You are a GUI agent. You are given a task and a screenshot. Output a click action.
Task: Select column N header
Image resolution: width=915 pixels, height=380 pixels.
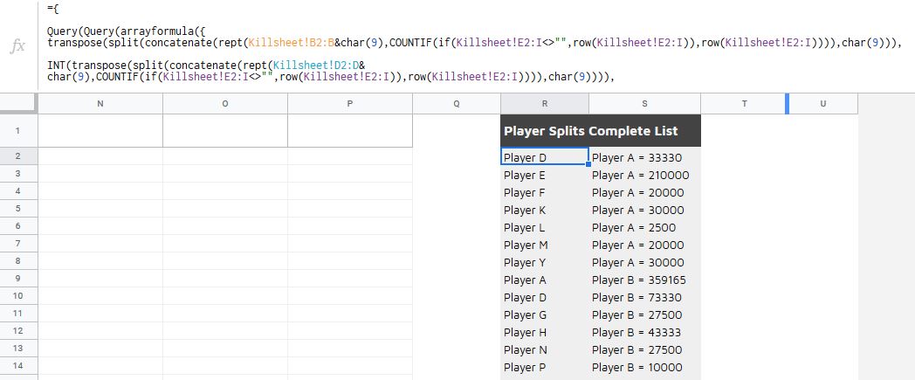coord(100,104)
